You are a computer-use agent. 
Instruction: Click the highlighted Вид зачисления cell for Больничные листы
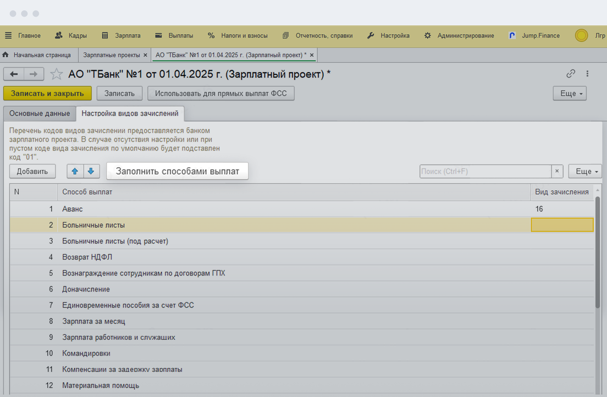click(x=562, y=225)
